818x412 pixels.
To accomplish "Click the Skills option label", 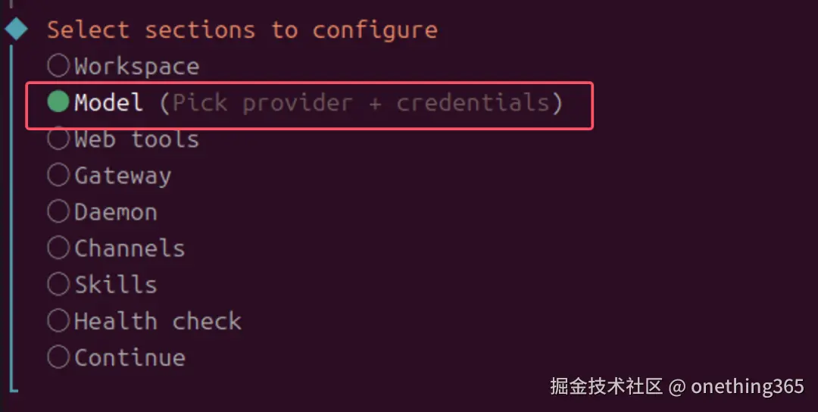I will 116,285.
